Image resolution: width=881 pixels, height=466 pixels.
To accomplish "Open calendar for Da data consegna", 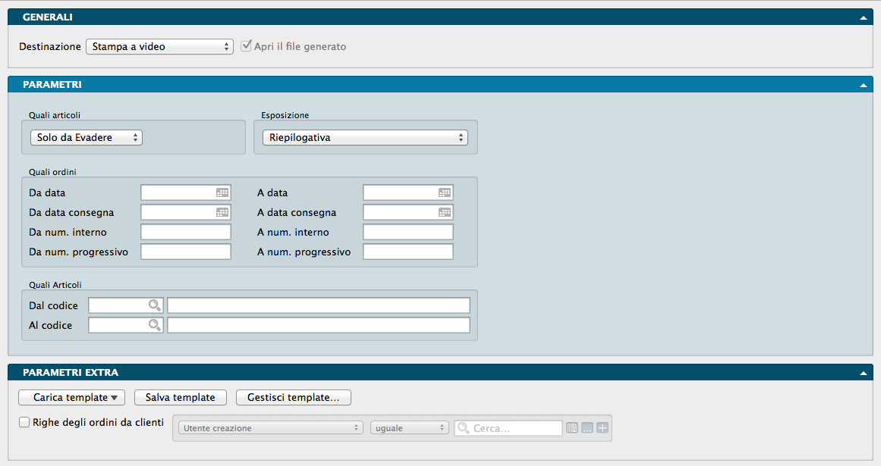I will click(222, 213).
